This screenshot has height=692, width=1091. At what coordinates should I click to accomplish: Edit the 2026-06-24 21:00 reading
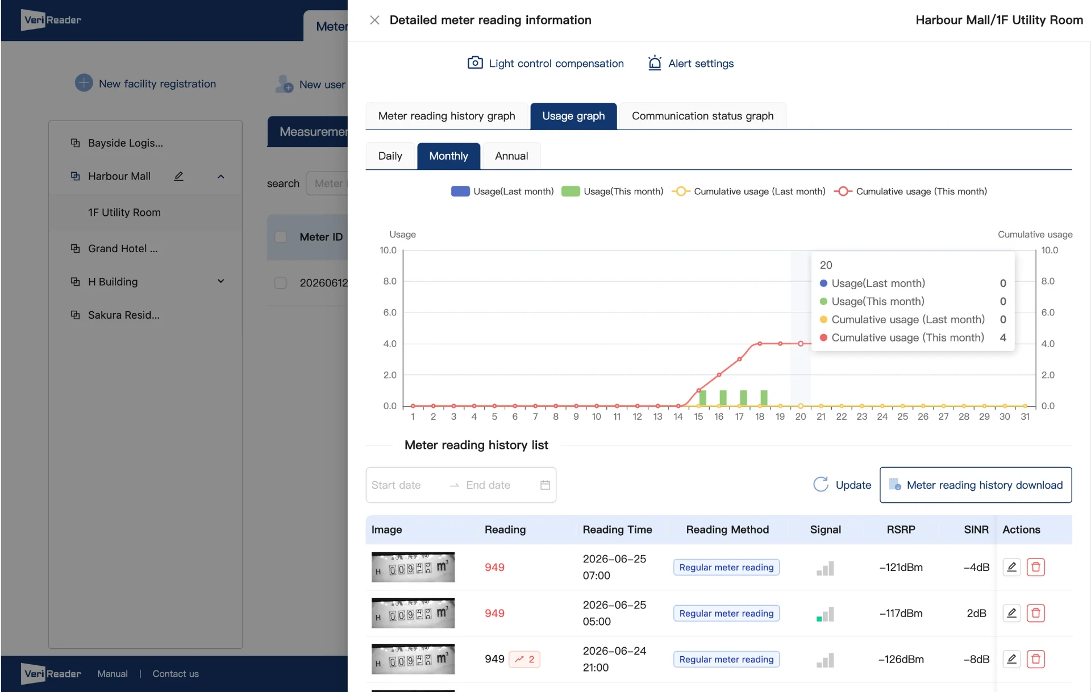1011,659
